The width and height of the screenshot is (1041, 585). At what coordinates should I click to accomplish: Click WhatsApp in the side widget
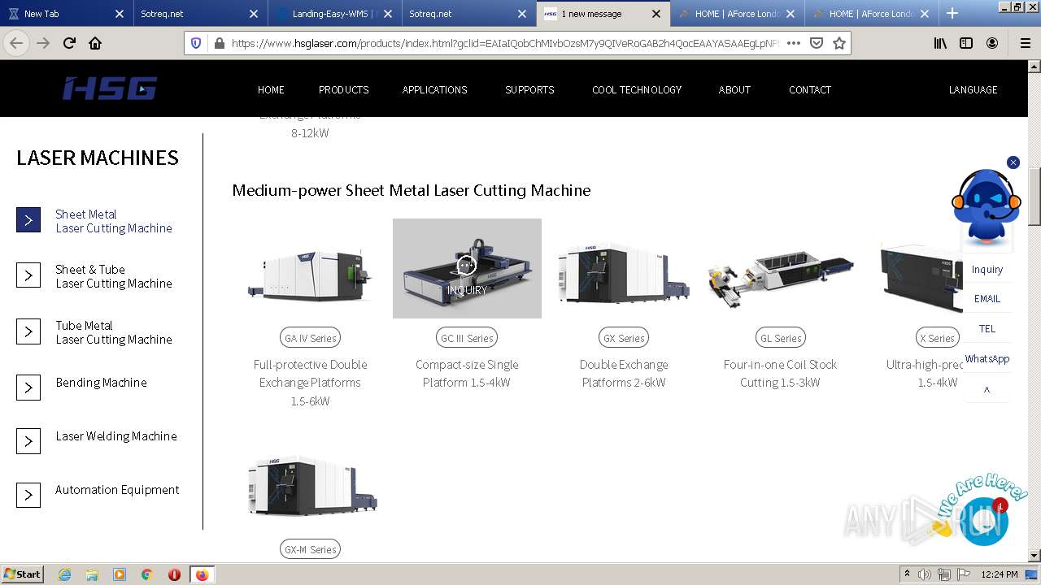tap(987, 358)
